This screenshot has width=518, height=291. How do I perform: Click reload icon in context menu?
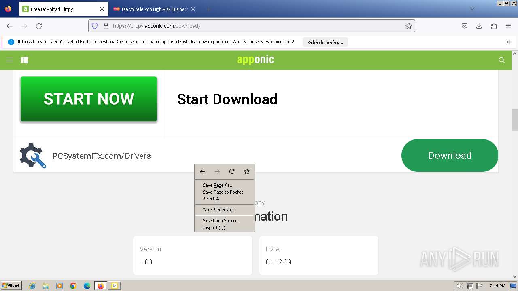[x=232, y=172]
